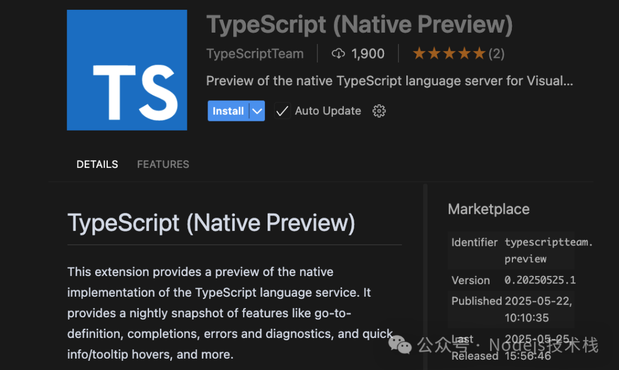Toggle the Auto Update checkbox

point(282,111)
